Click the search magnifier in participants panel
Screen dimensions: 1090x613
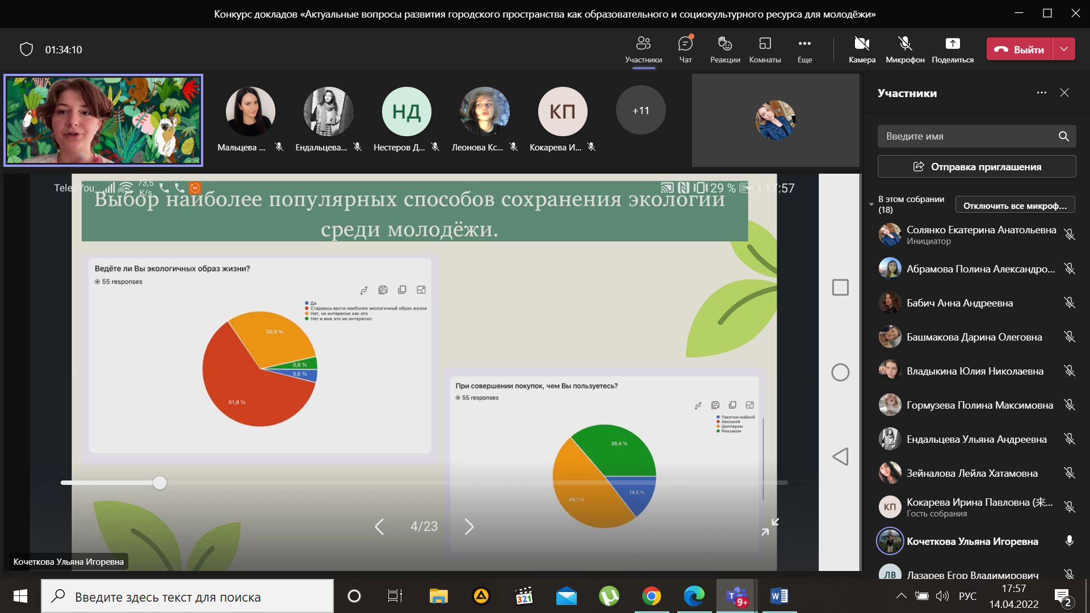point(1063,136)
